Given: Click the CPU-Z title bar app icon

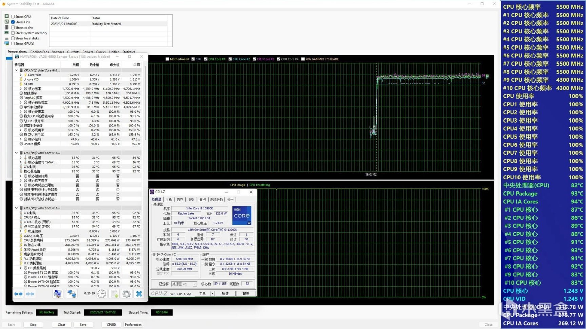Looking at the screenshot, I should [152, 192].
